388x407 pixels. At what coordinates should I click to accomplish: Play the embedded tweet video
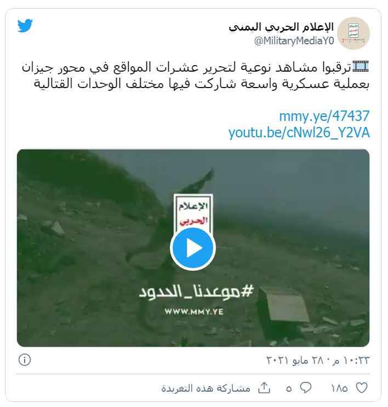pos(193,249)
